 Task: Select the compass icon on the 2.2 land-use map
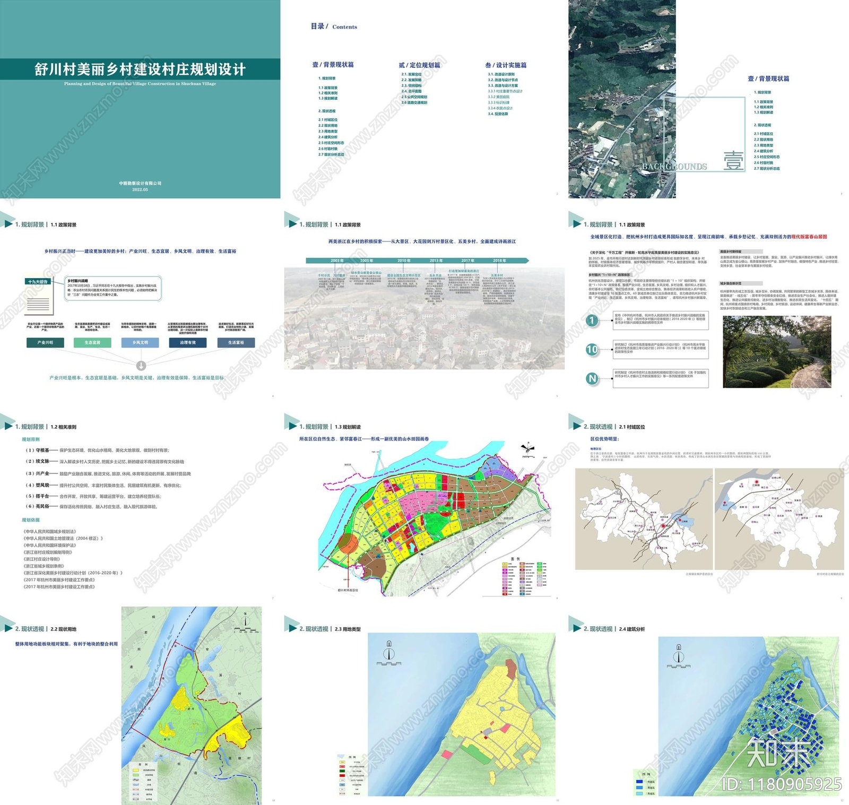pos(245,623)
